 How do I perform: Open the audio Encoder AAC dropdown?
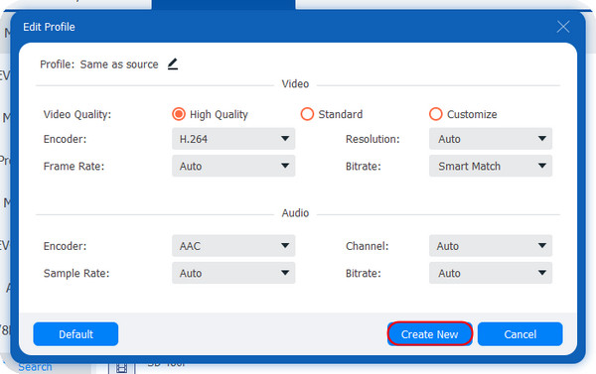coord(233,246)
